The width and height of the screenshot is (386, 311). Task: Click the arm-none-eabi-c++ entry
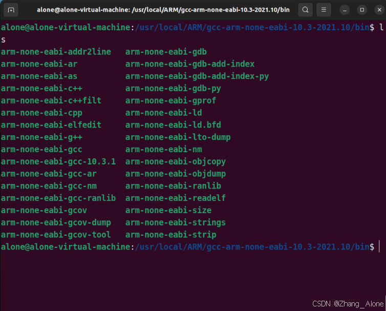click(41, 89)
